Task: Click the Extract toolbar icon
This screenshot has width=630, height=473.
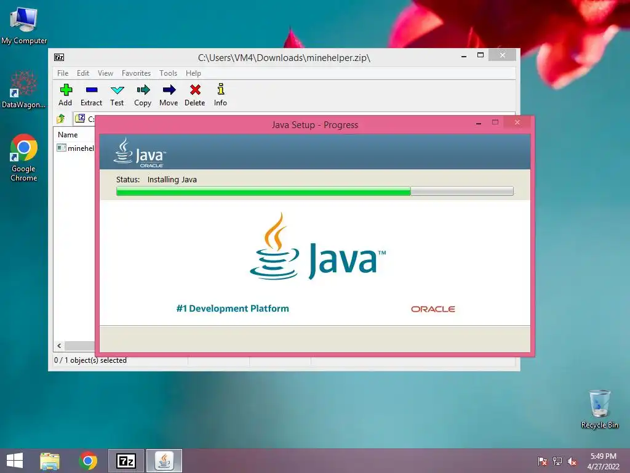Action: click(x=91, y=95)
